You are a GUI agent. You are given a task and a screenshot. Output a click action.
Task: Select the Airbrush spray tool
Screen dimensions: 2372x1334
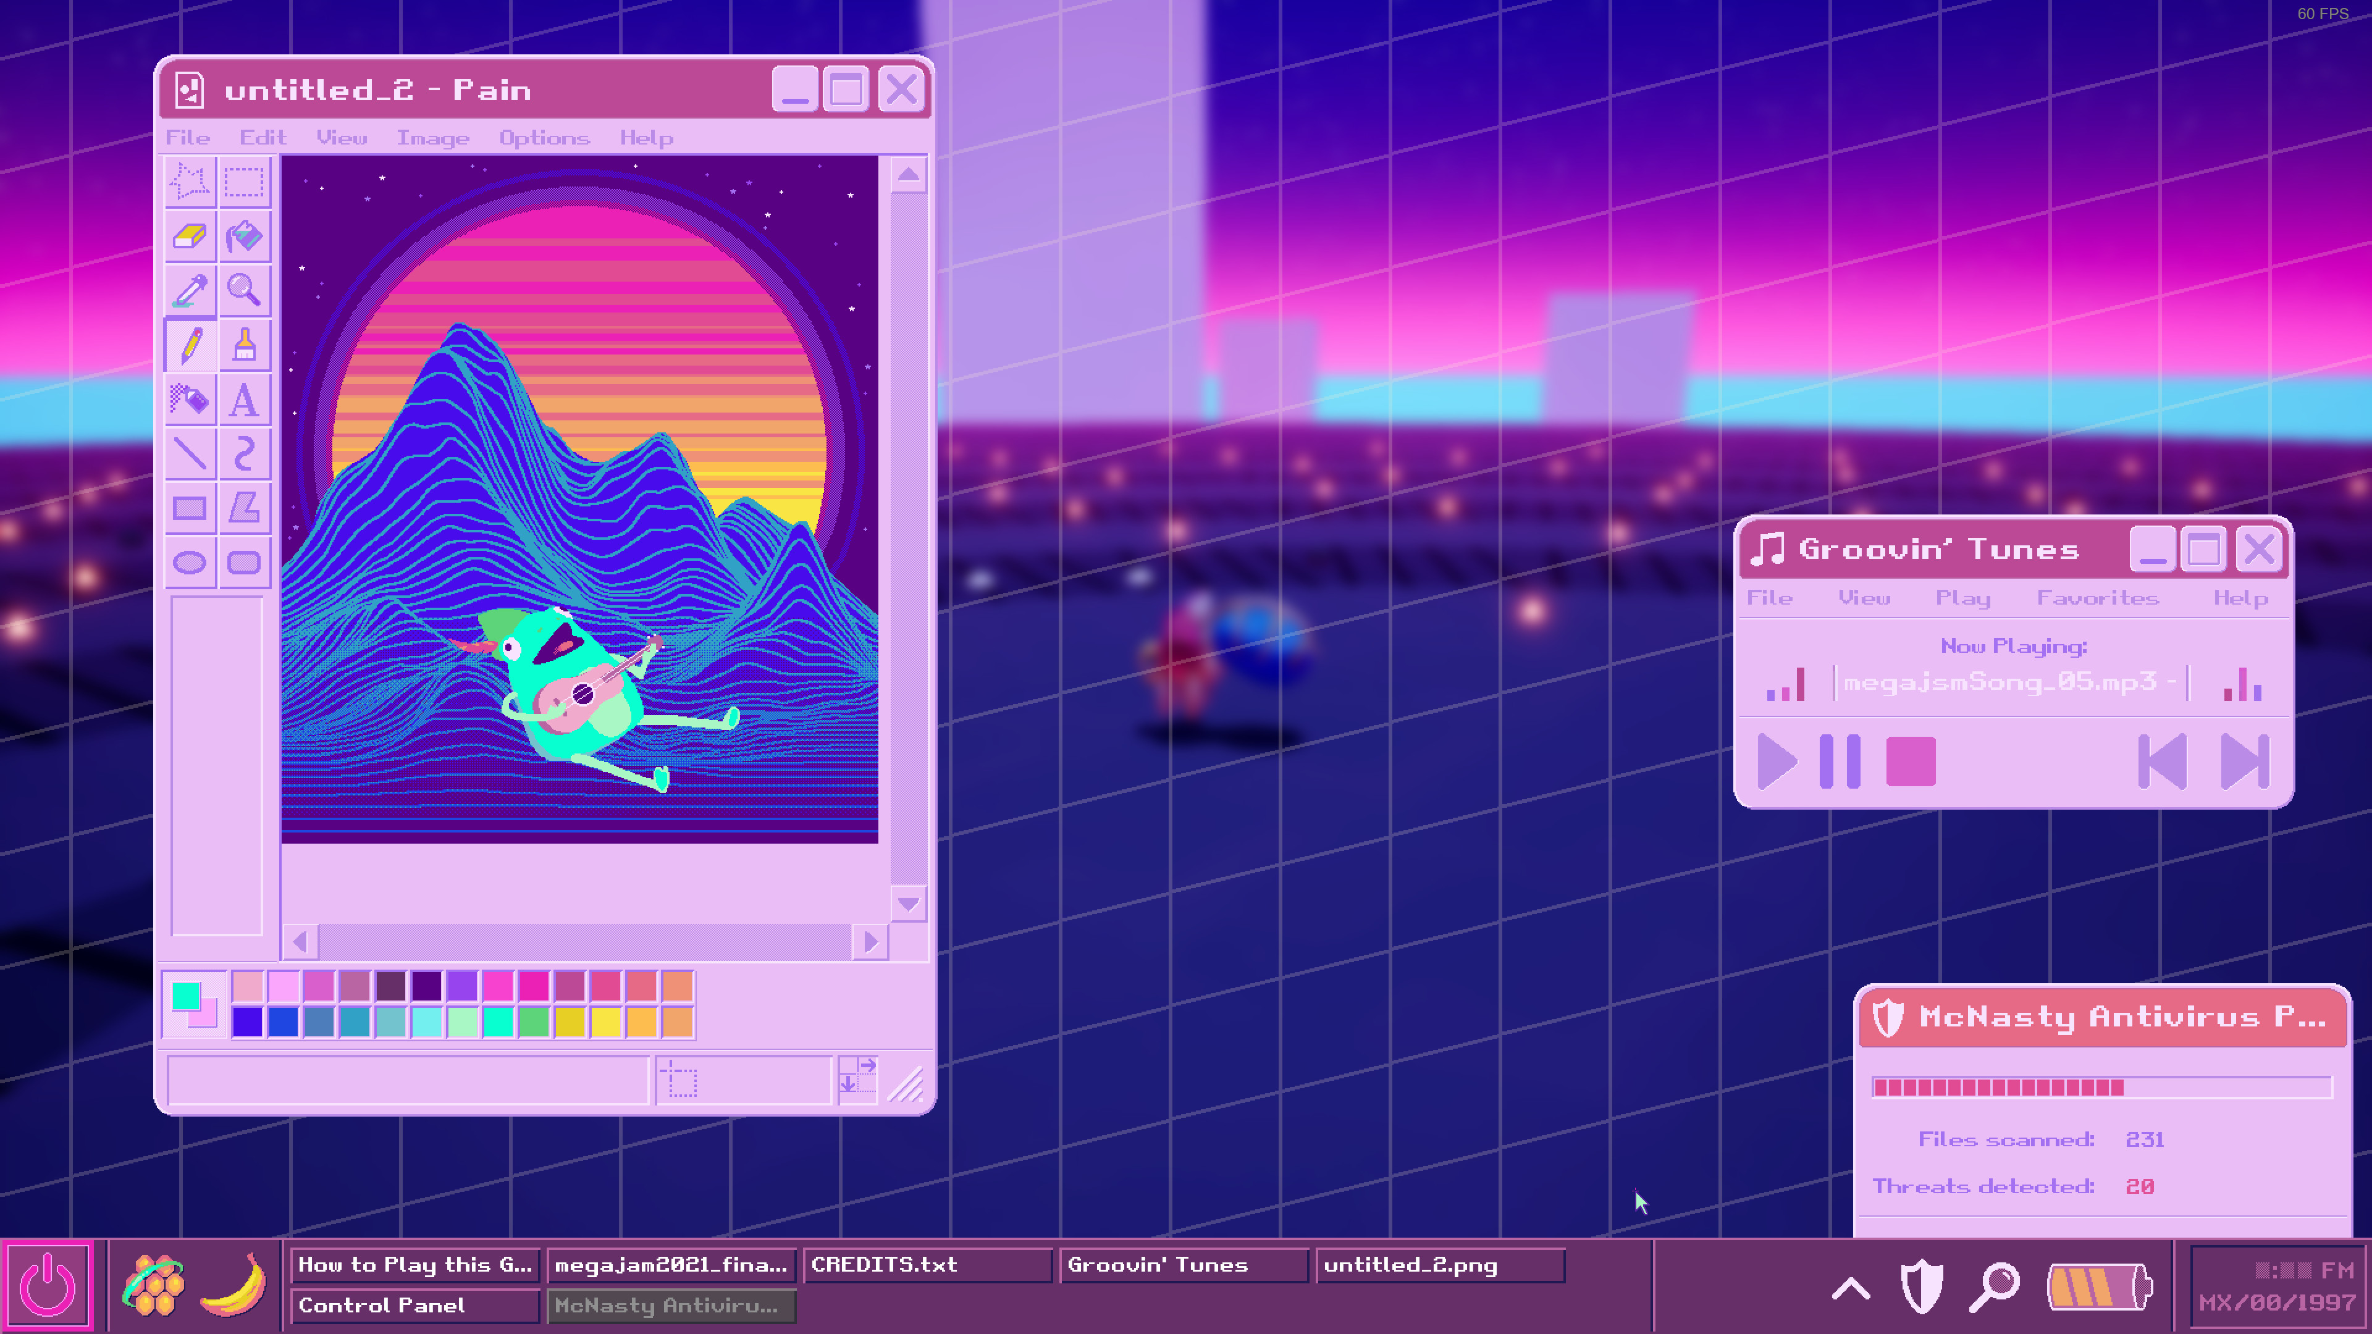tap(191, 400)
